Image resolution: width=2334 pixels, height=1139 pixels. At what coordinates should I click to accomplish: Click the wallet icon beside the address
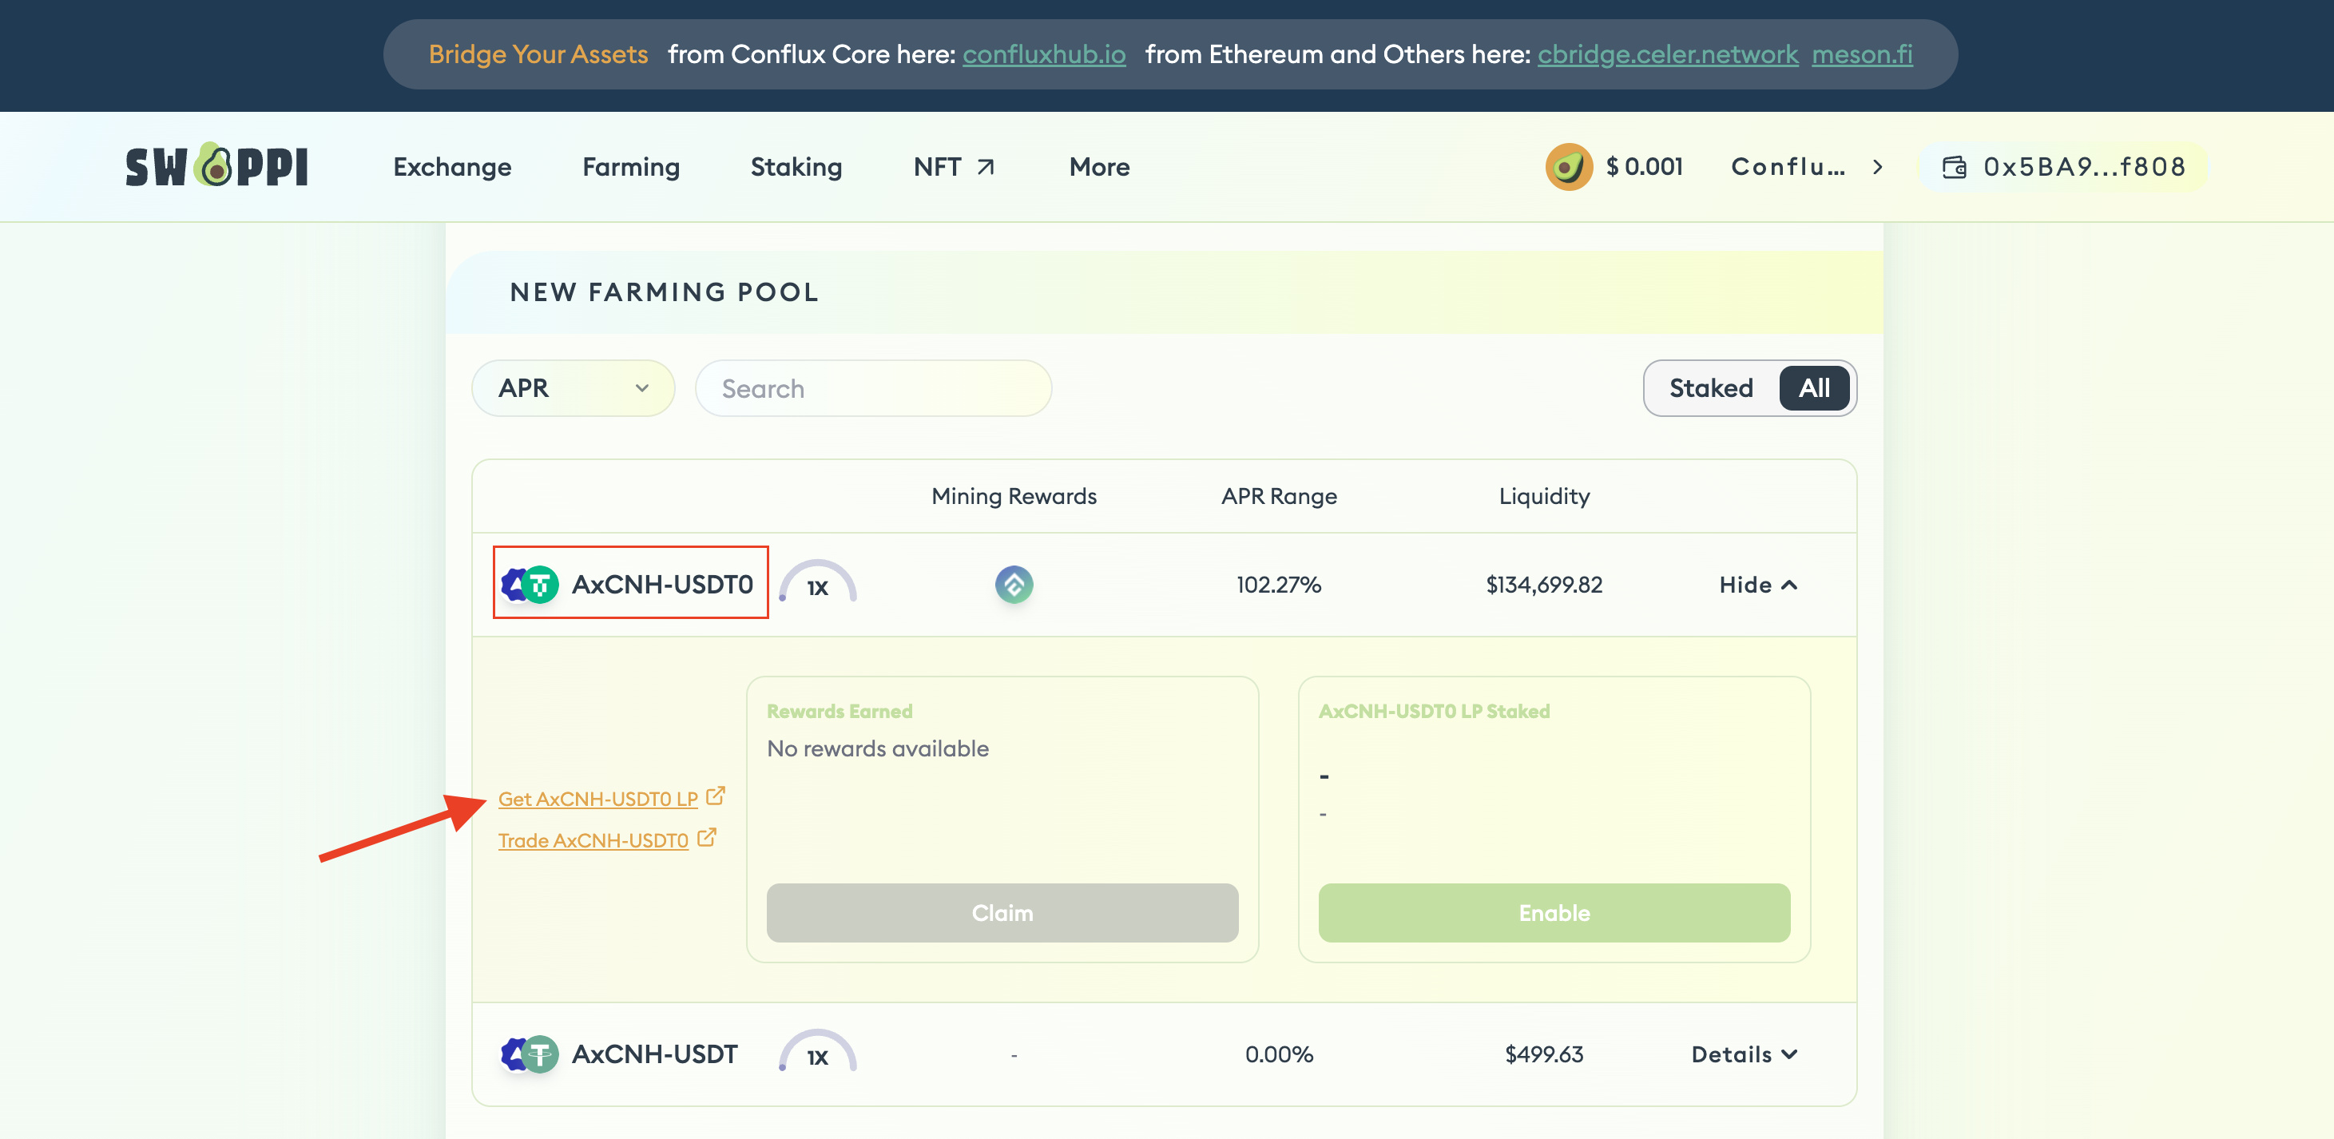(x=1954, y=167)
